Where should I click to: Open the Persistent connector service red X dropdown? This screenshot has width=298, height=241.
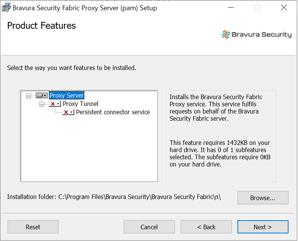coord(68,112)
